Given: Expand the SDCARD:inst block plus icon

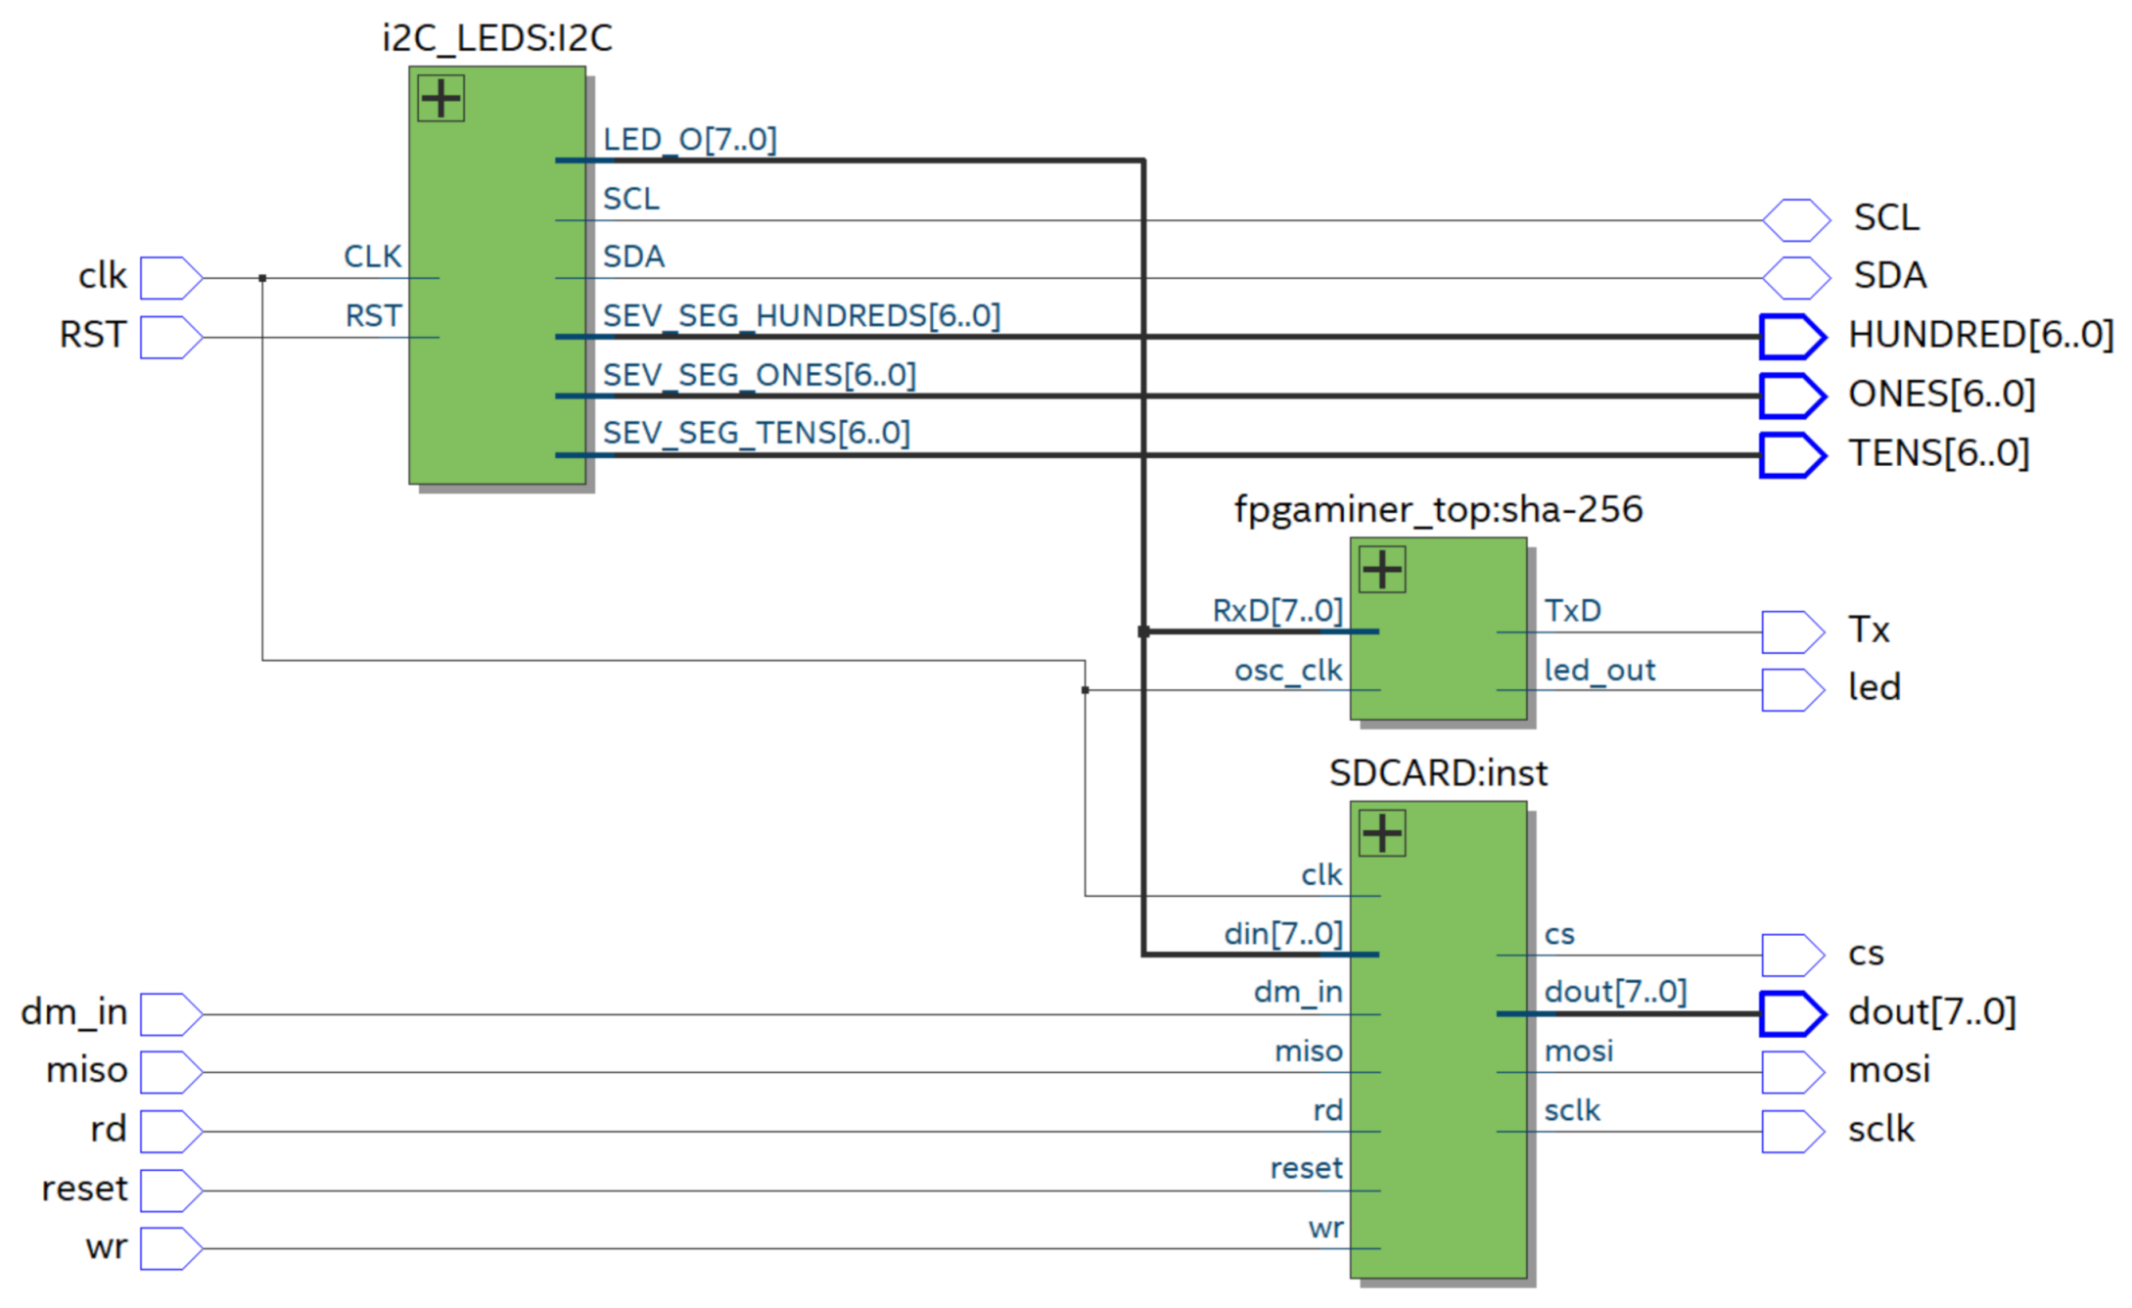Looking at the screenshot, I should coord(1382,833).
